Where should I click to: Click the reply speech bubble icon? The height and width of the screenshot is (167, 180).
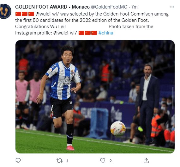[18, 161]
